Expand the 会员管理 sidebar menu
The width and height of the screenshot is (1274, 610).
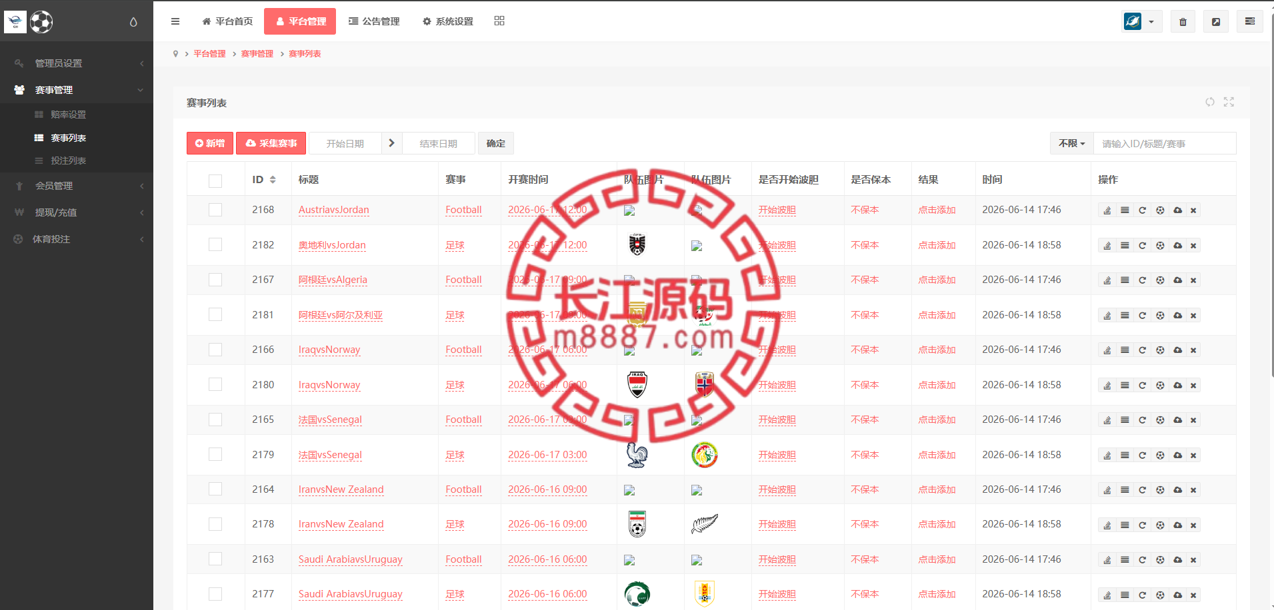tap(77, 186)
